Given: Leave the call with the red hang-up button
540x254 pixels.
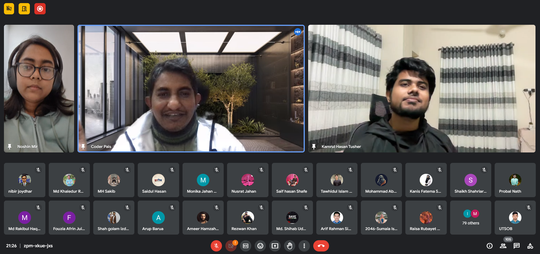Looking at the screenshot, I should (321, 246).
